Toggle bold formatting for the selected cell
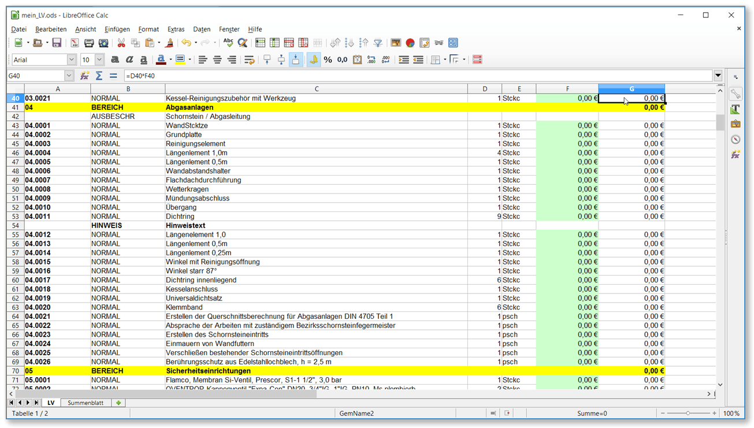This screenshot has height=428, width=754. click(x=115, y=59)
